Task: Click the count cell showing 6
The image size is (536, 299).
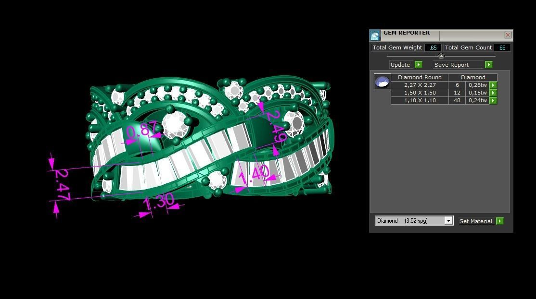Action: click(457, 85)
